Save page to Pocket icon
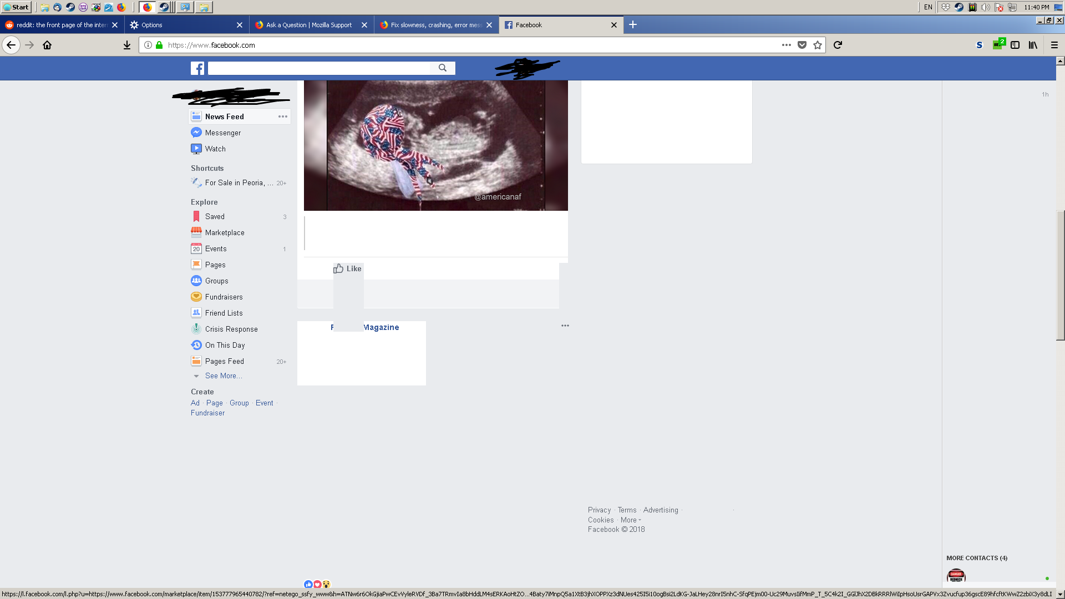This screenshot has height=599, width=1065. [802, 45]
